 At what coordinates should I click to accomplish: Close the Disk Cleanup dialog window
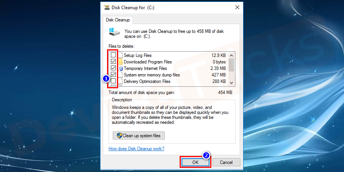click(x=237, y=8)
